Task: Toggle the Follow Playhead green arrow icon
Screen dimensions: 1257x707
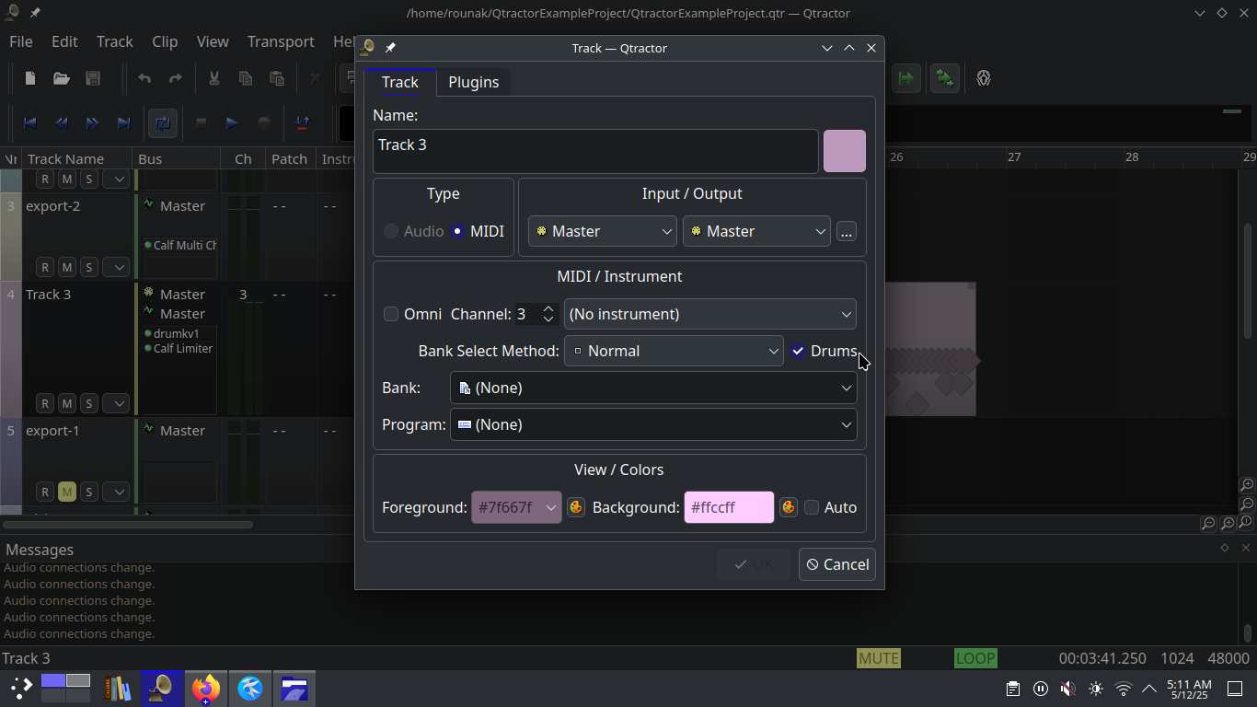Action: pos(906,78)
